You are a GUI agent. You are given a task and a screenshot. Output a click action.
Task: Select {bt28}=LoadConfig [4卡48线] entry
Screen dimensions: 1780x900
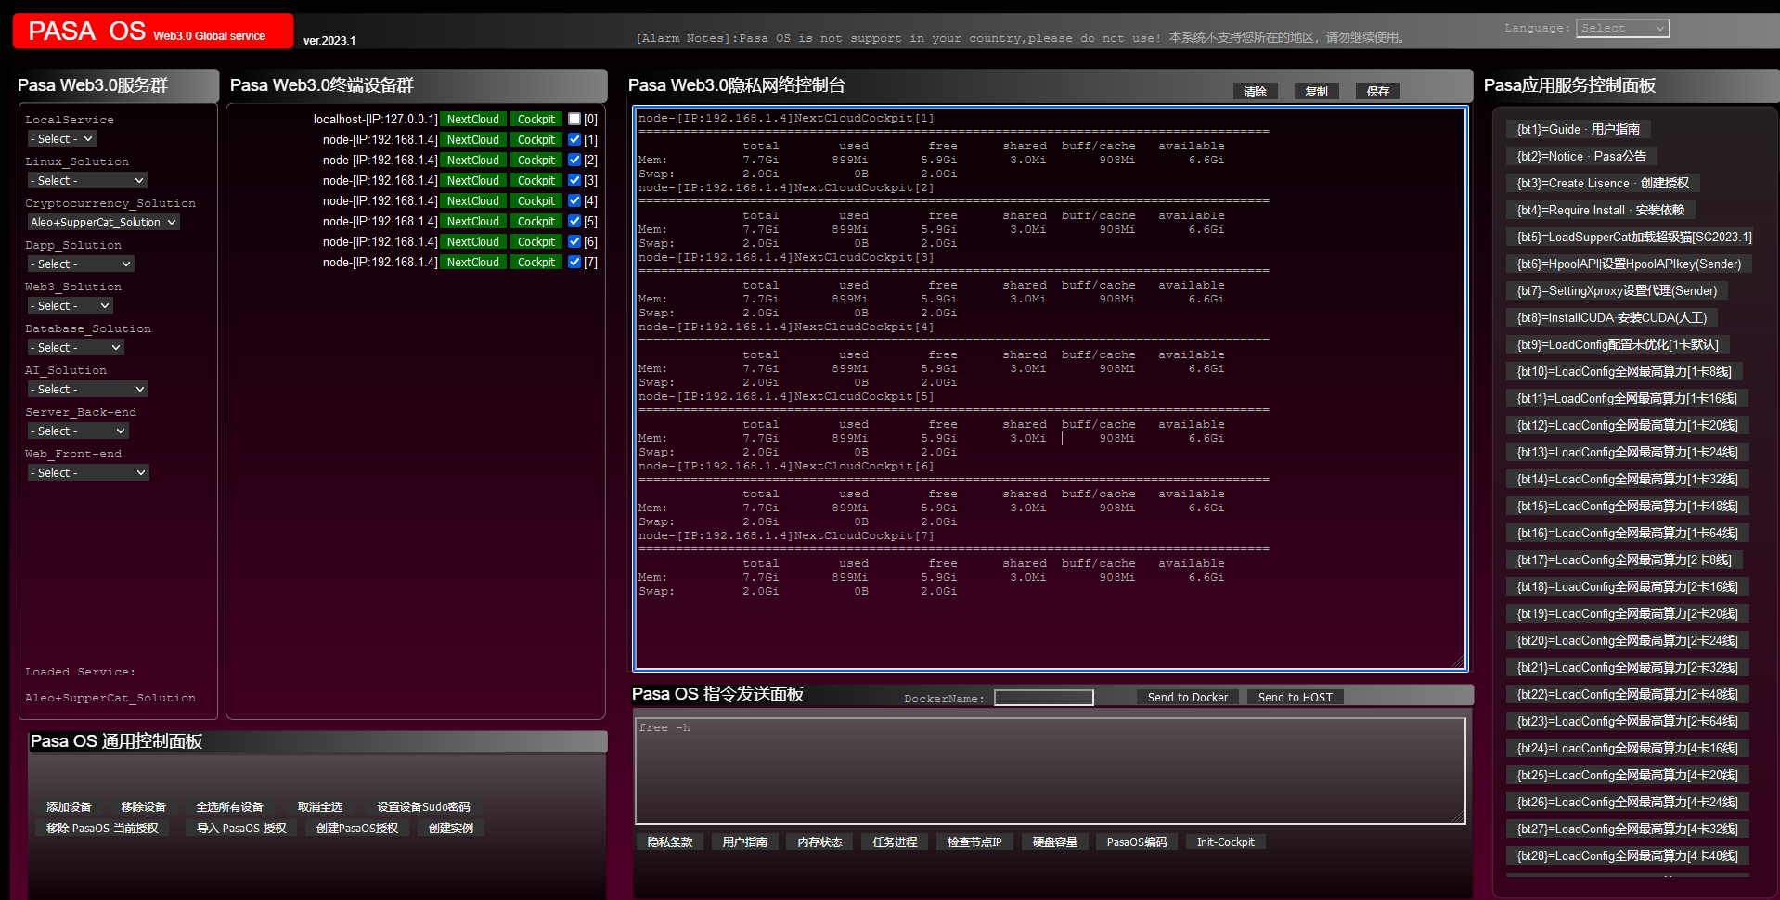coord(1627,855)
